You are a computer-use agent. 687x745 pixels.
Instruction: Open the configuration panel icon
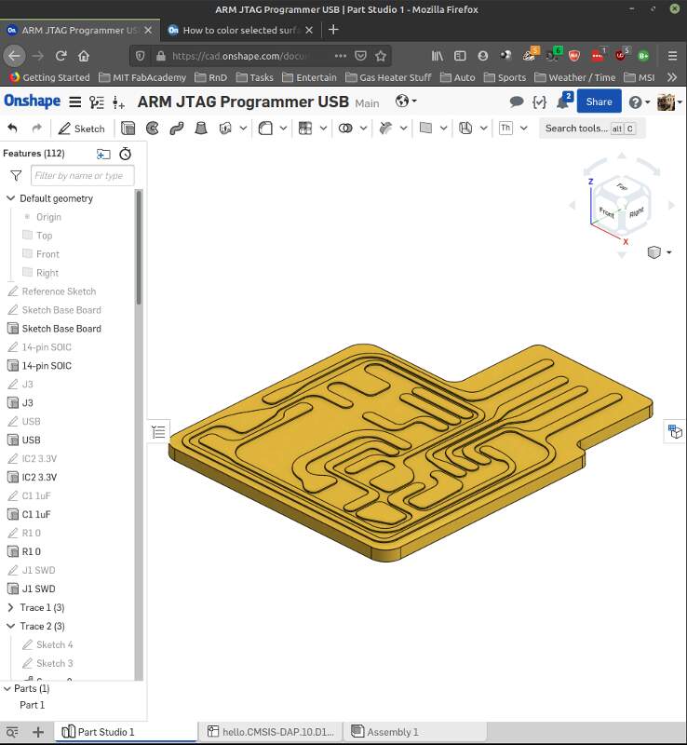97,102
